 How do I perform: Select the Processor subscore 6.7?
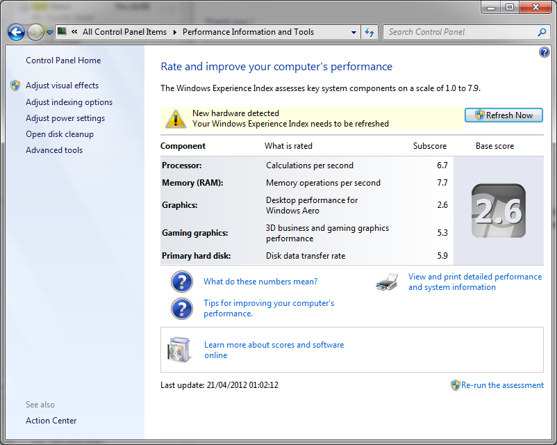point(442,165)
